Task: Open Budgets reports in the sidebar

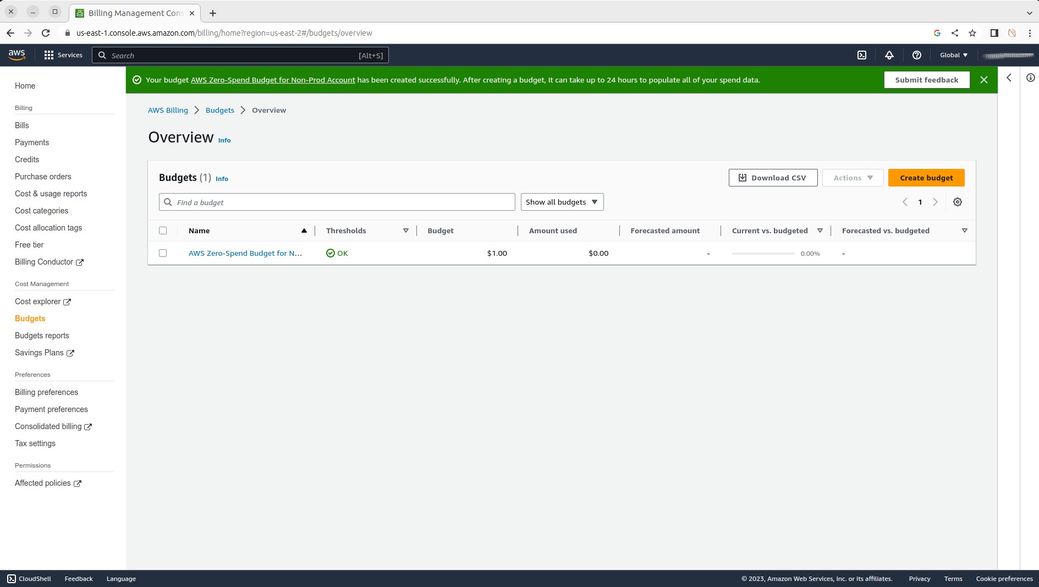Action: (42, 336)
